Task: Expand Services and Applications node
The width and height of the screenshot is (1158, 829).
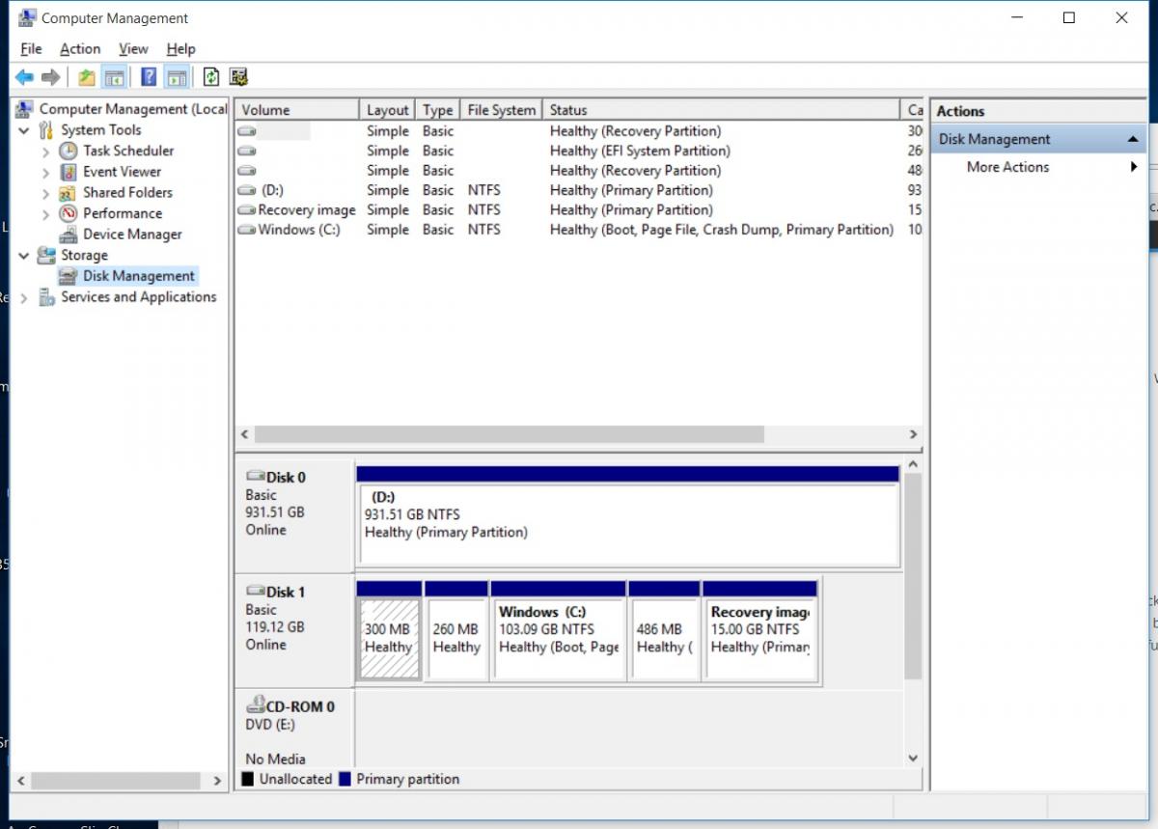Action: point(24,298)
